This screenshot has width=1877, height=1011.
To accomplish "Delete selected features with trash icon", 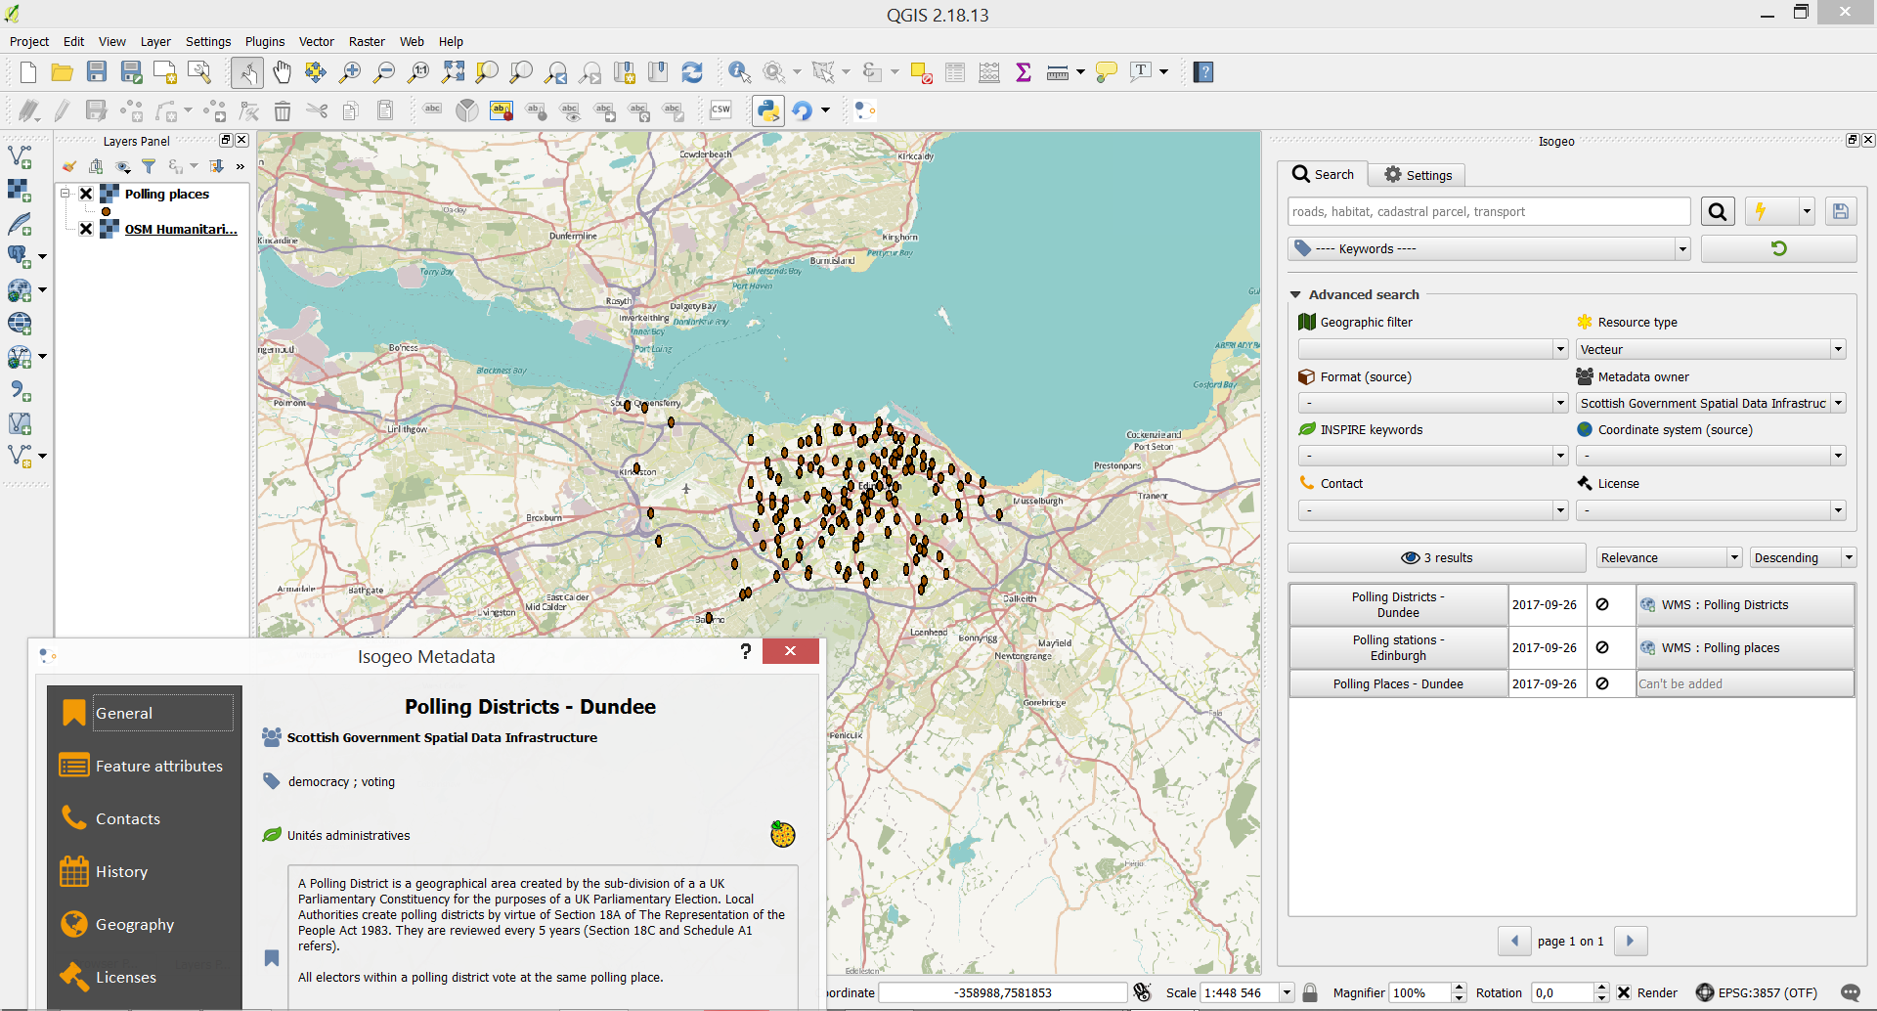I will point(283,110).
